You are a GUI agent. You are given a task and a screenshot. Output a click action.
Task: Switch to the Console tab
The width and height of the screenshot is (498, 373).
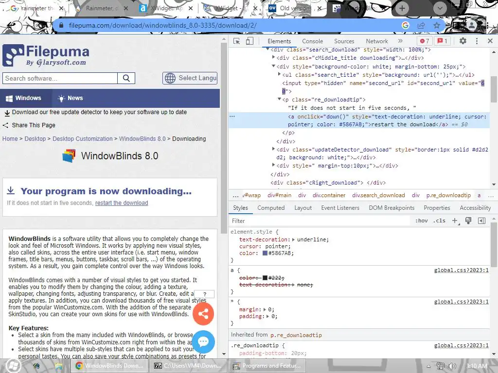click(312, 41)
